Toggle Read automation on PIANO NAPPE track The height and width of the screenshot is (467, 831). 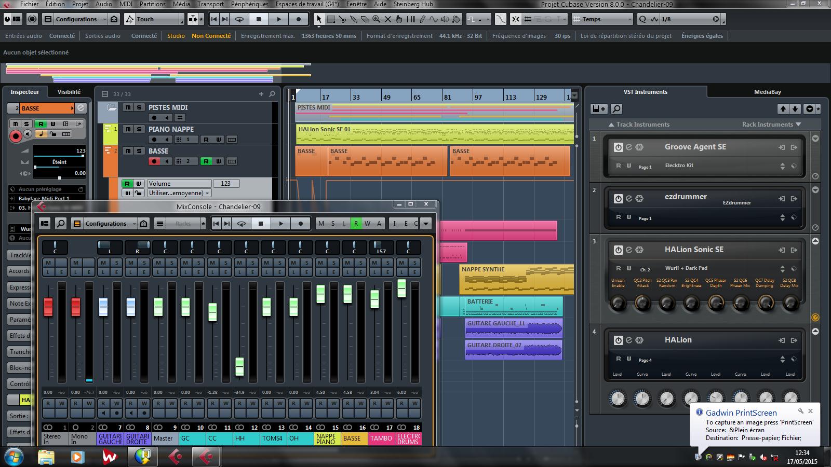point(206,140)
